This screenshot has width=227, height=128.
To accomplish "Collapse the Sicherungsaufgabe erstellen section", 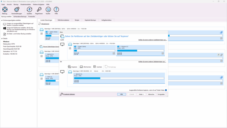I will pyautogui.click(x=2, y=20).
